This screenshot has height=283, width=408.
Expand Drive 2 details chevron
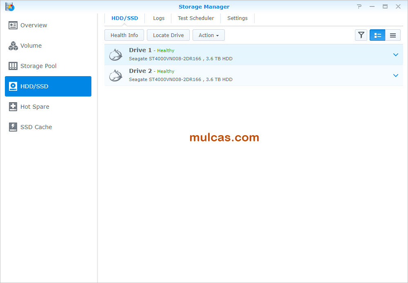[395, 75]
